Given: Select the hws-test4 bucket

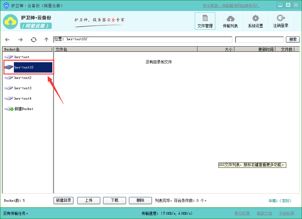Looking at the screenshot, I should (x=23, y=98).
